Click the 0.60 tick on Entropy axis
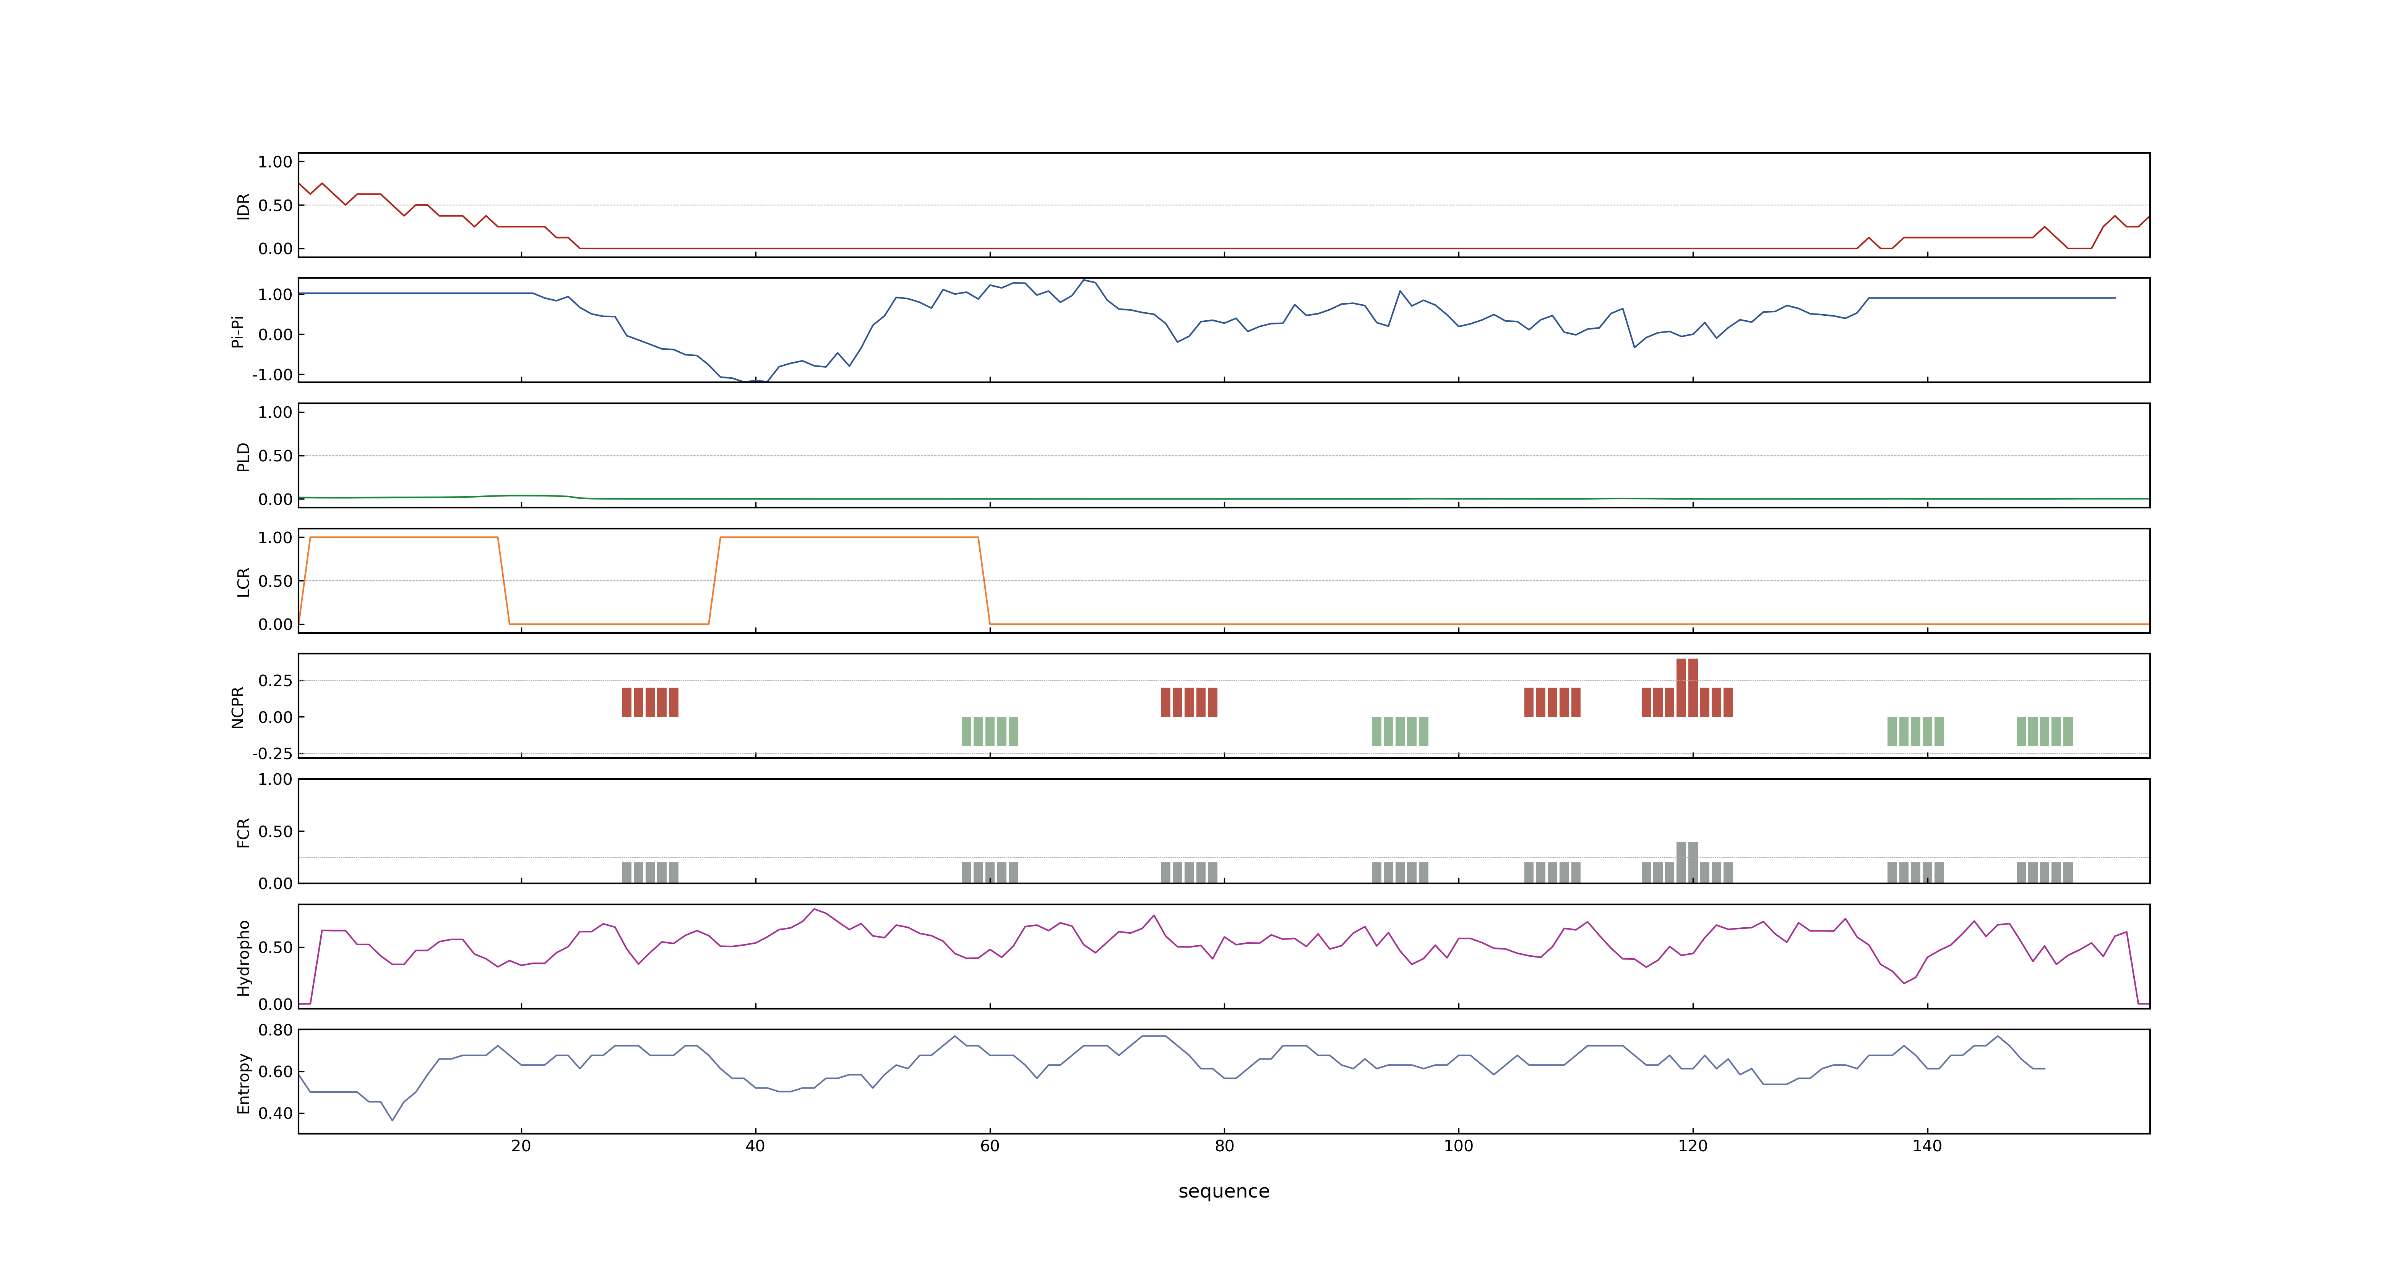Image resolution: width=2389 pixels, height=1274 pixels. (276, 1072)
